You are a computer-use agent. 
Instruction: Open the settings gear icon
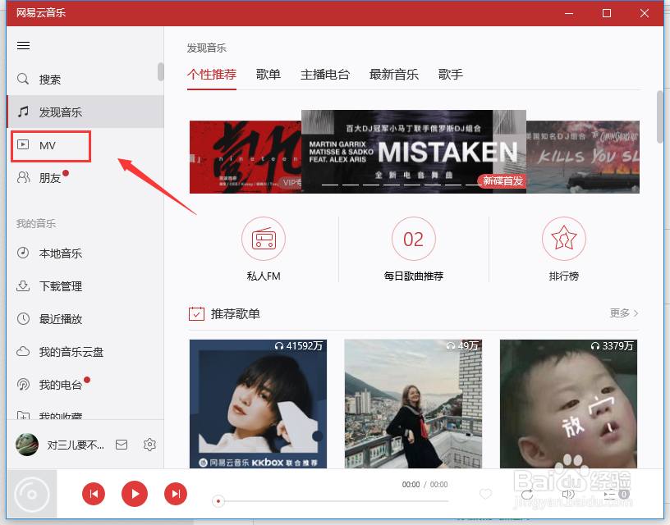click(149, 445)
